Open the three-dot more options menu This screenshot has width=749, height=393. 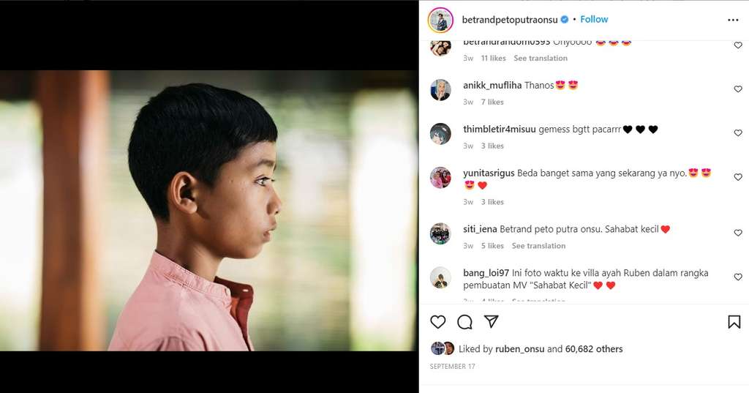733,20
